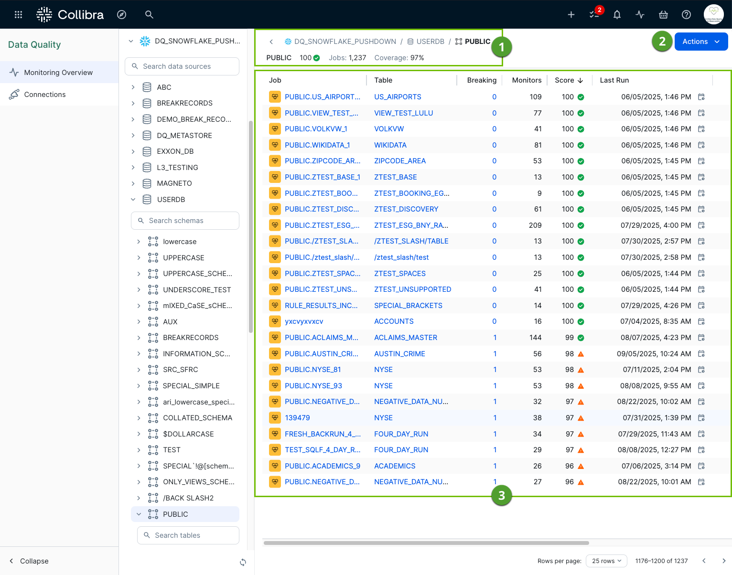Screen dimensions: 732x575
Task: Expand the MAGNETO database node
Action: click(x=133, y=183)
